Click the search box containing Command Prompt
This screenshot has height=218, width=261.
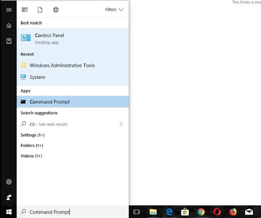tap(73, 212)
